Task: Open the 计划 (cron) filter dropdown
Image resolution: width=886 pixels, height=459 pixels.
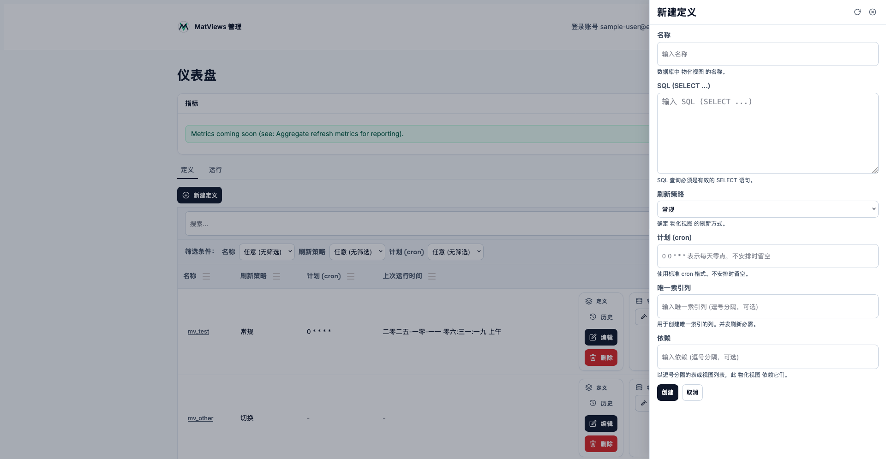Action: [455, 252]
